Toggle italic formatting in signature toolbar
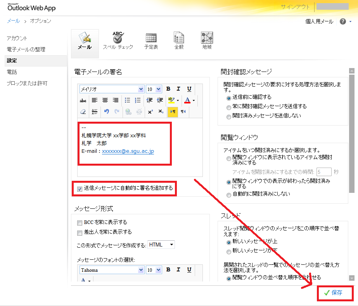 tap(178, 89)
